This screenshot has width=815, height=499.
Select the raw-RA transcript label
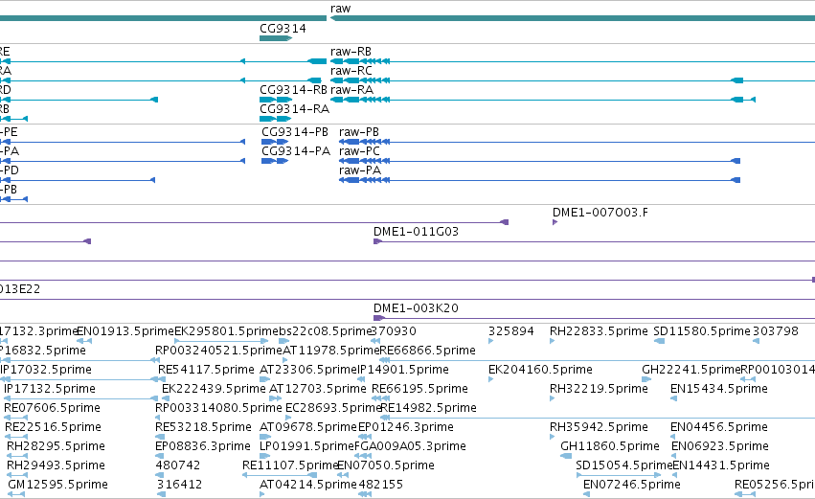pyautogui.click(x=351, y=90)
